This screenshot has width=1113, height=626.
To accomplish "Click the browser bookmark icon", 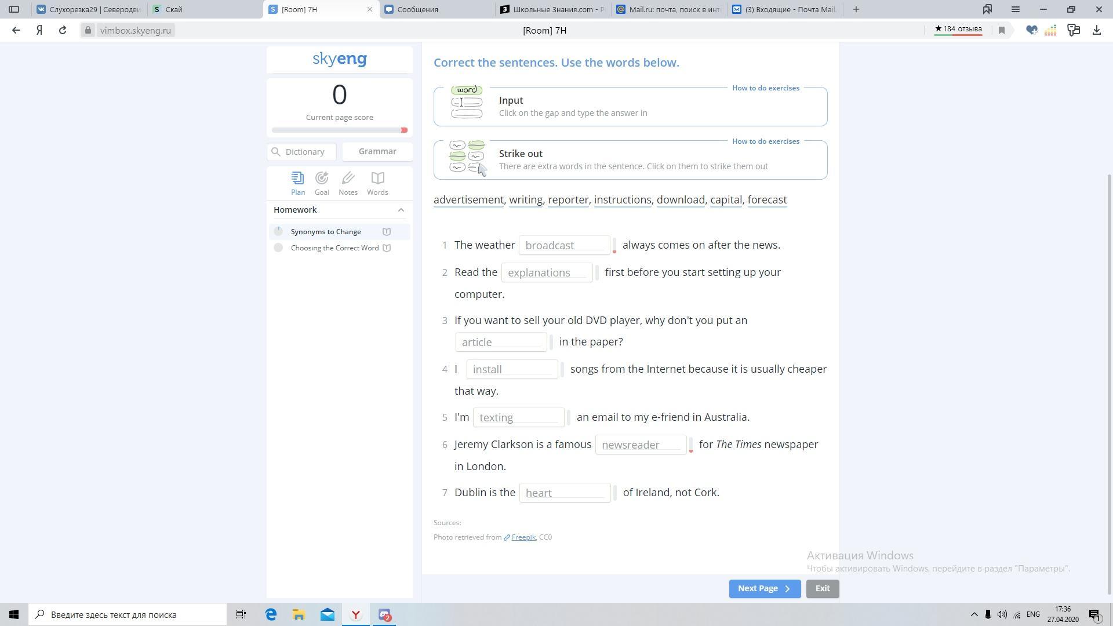I will pos(1001,30).
